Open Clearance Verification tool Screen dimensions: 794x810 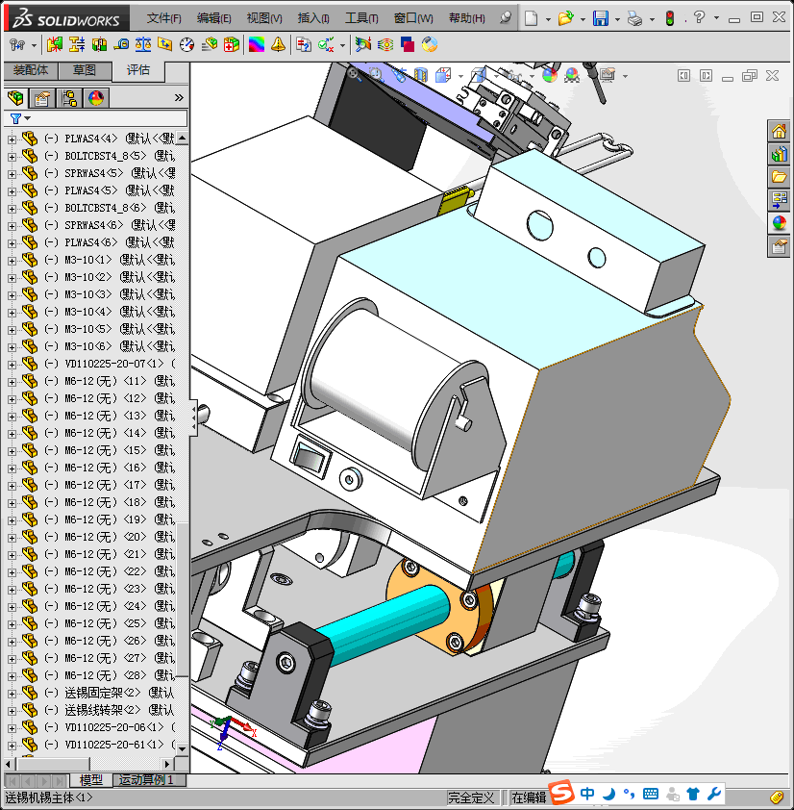(x=76, y=45)
